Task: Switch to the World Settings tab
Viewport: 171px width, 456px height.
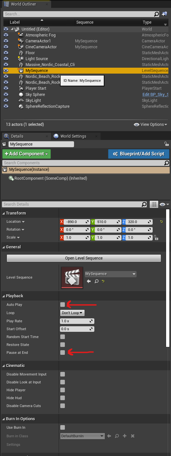Action: pyautogui.click(x=73, y=136)
